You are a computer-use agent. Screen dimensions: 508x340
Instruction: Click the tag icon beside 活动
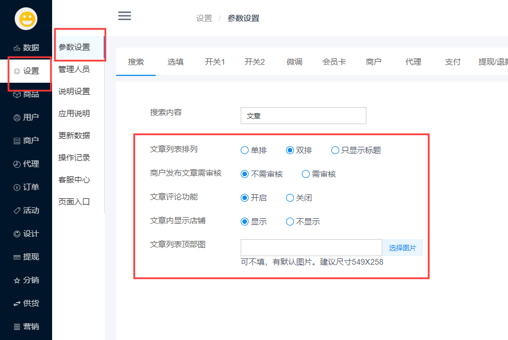point(17,211)
